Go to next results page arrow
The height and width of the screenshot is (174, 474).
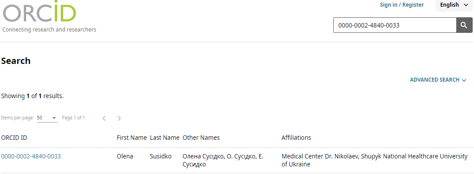pyautogui.click(x=119, y=118)
